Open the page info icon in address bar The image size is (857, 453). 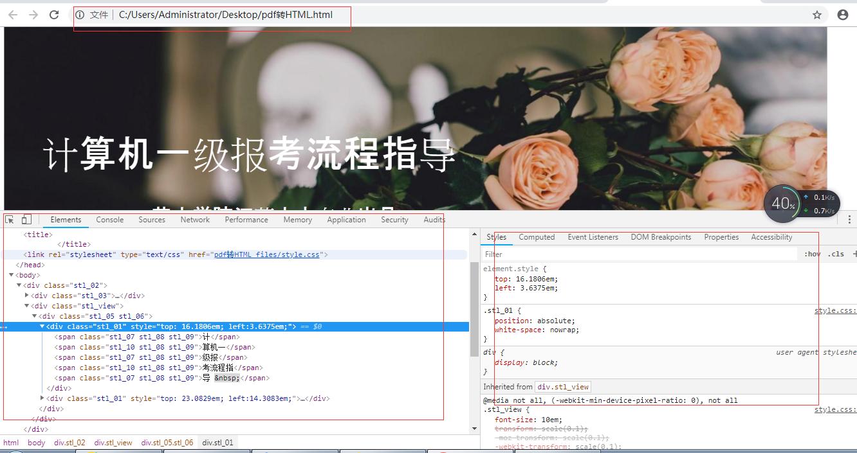pos(79,14)
